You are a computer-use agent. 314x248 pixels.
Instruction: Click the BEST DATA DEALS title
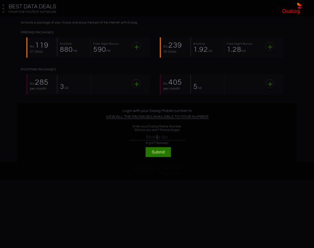tap(32, 7)
